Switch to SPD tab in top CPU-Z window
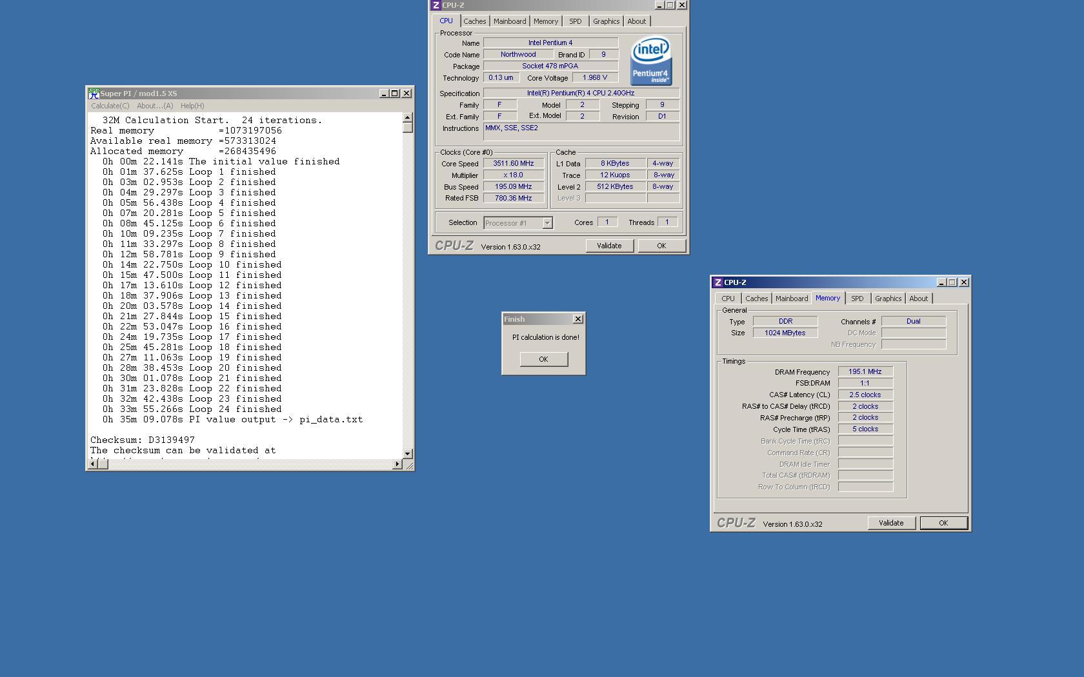 [x=576, y=21]
